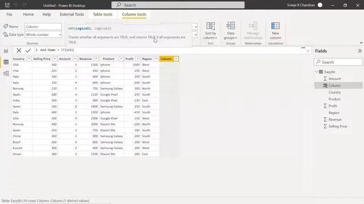Open the Revenue column filter dropdown
364x204 pixels.
click(x=96, y=59)
